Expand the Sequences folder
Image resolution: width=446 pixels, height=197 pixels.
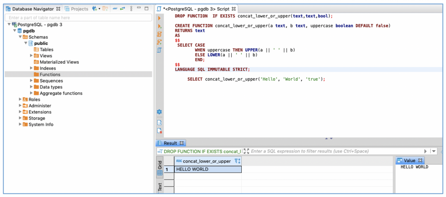(x=31, y=81)
